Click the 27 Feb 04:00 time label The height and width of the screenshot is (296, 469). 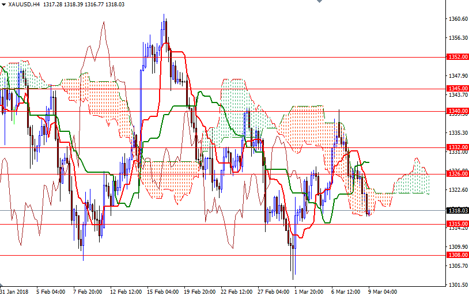[x=273, y=291]
